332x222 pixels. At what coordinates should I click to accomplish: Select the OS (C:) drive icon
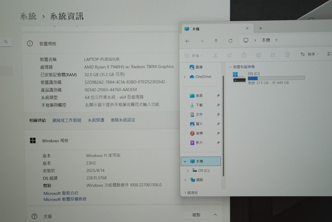[239, 78]
